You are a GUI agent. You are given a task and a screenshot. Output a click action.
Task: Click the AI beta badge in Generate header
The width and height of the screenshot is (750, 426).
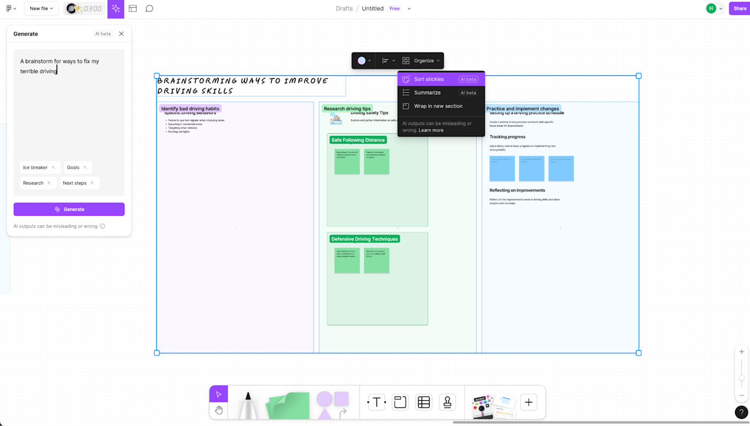pyautogui.click(x=103, y=34)
